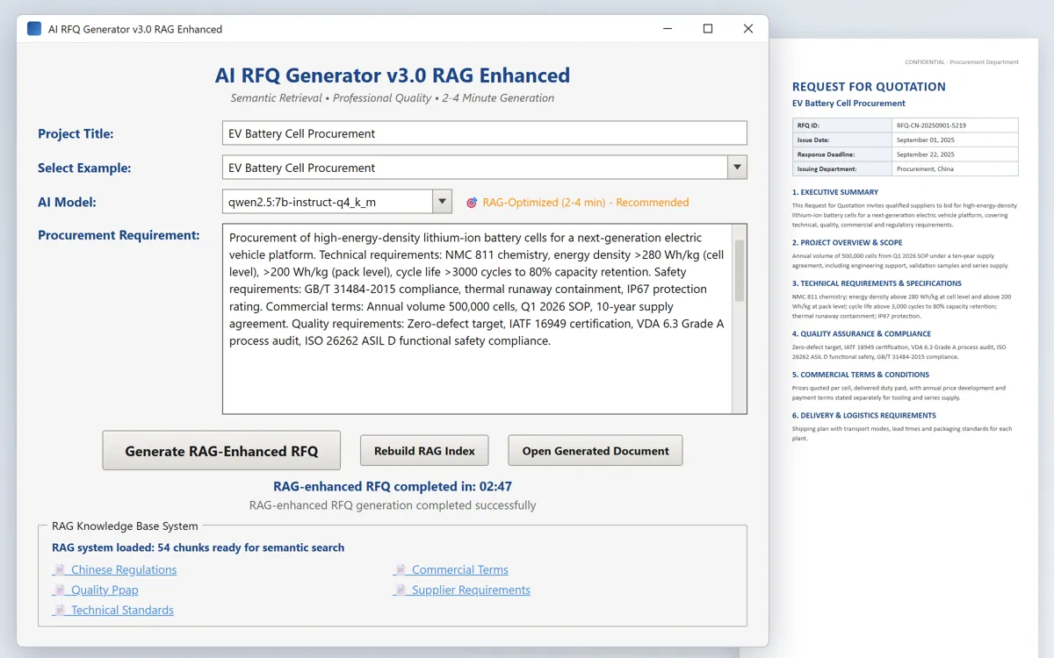
Task: Click the blue 'EV Battery Cell Procurement' subtitle in document
Action: 848,104
